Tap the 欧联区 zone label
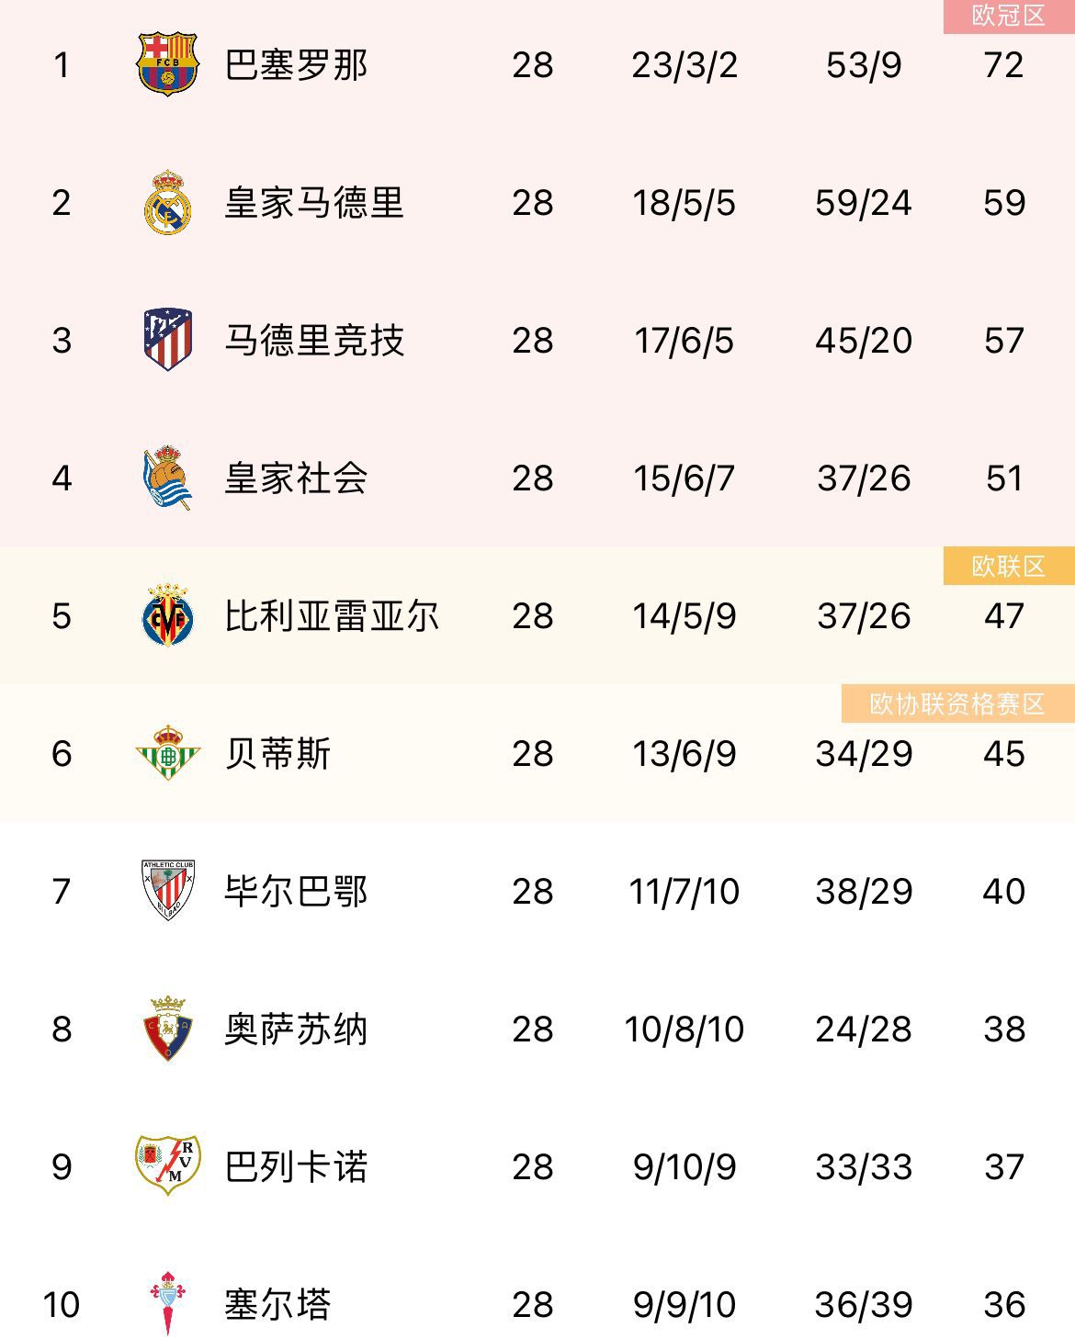The height and width of the screenshot is (1339, 1075). pyautogui.click(x=1008, y=567)
